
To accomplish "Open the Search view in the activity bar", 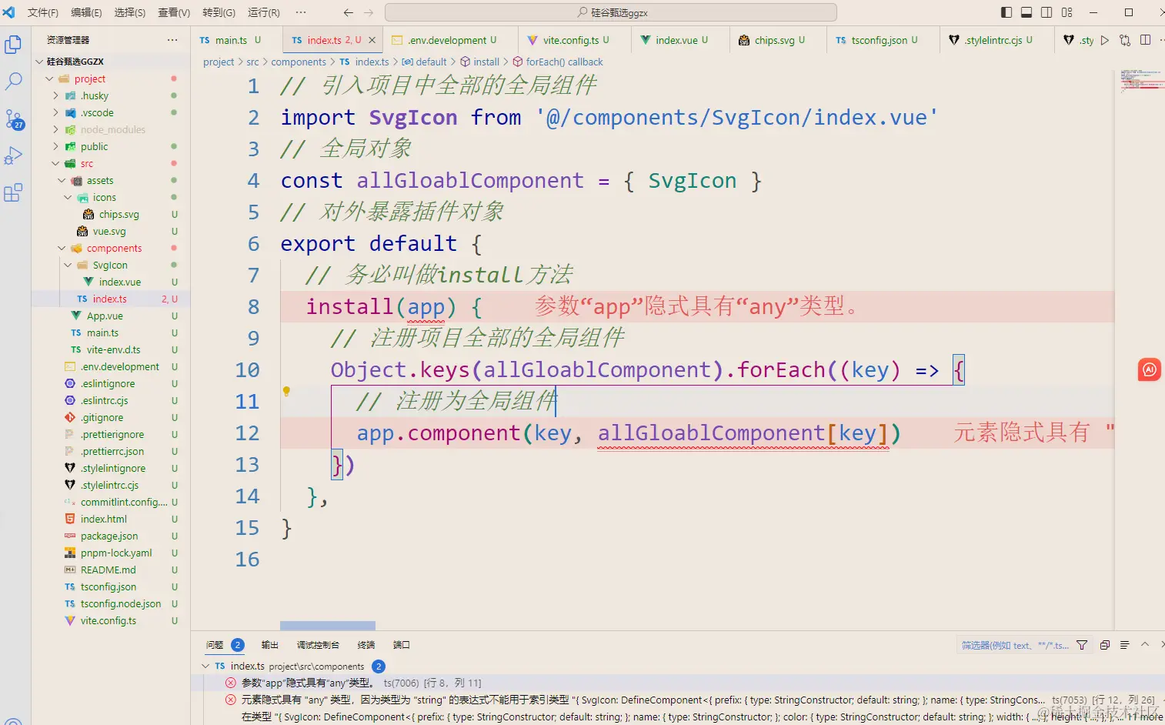I will (x=14, y=81).
